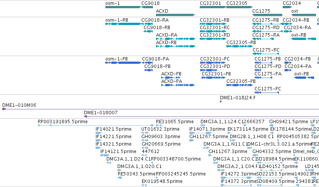Select EST DMG3A.1_1.O20.C1

coord(120,170)
